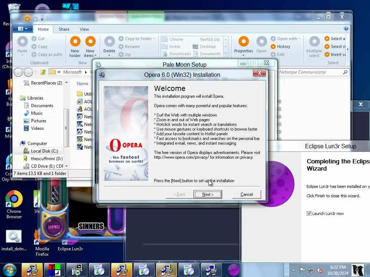Image resolution: width=370 pixels, height=277 pixels.
Task: Open the blue File menu button
Action: coord(23,29)
